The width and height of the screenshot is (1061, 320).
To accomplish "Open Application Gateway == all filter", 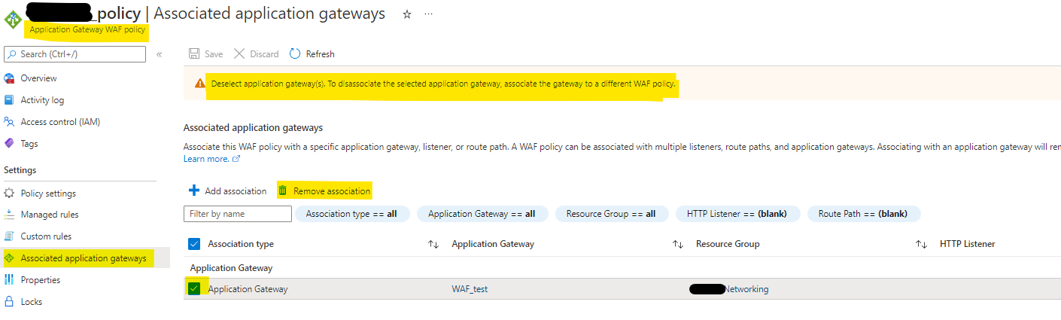I will pos(482,214).
